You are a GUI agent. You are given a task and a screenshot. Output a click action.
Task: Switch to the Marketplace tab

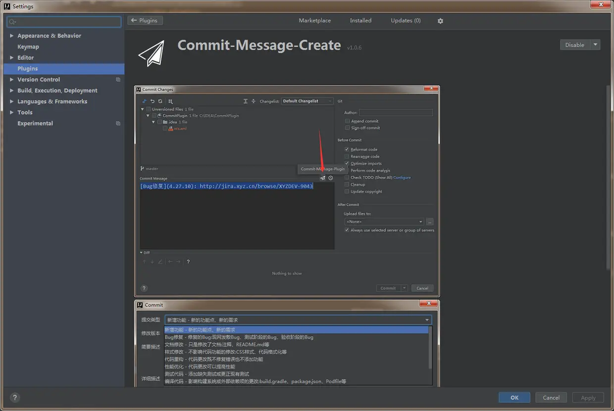tap(315, 20)
